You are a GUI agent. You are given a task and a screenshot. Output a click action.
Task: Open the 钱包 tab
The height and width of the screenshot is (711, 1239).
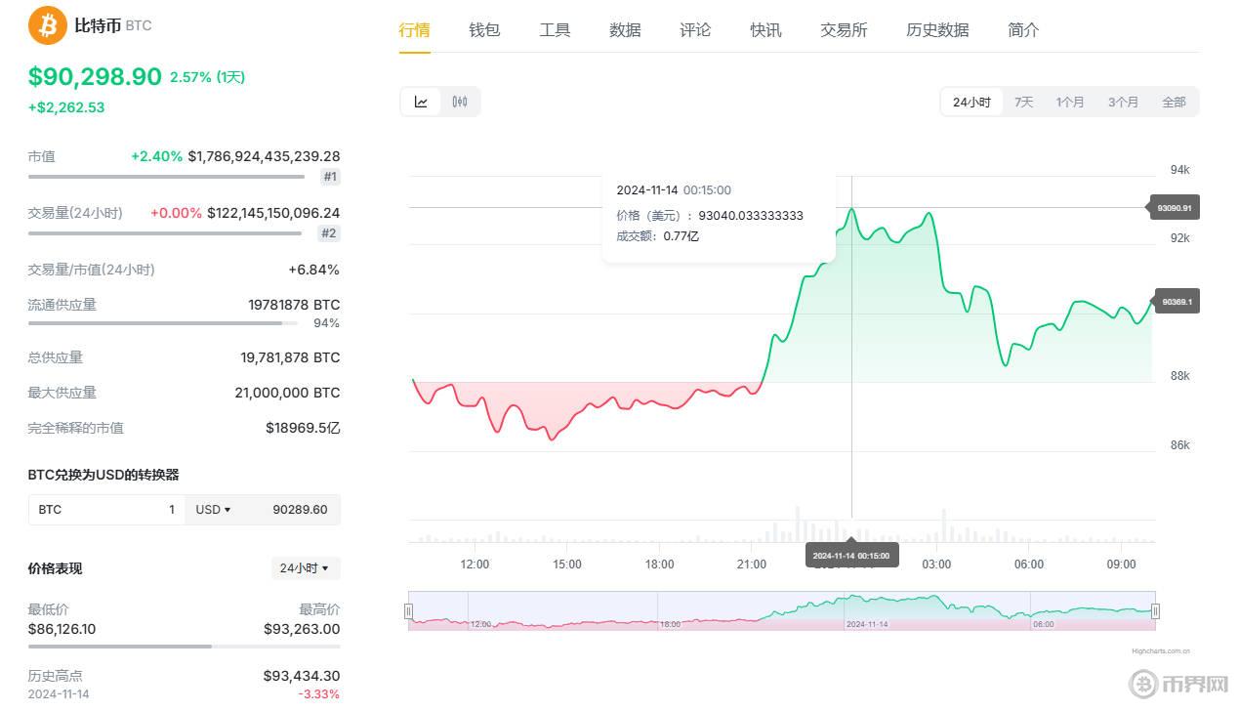click(484, 30)
